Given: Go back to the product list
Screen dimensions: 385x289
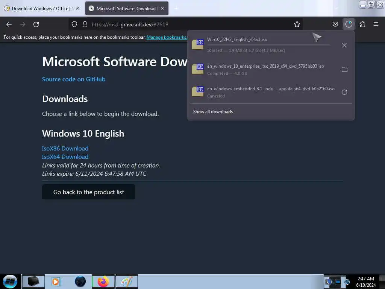Looking at the screenshot, I should [x=89, y=192].
